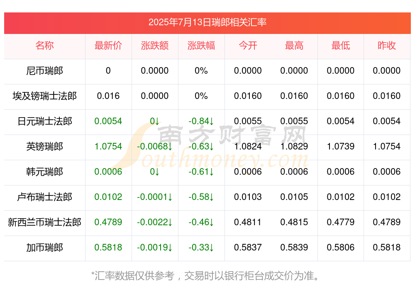The height and width of the screenshot is (289, 415).
Task: Click latest price 0.0102 in green
Action: [108, 197]
